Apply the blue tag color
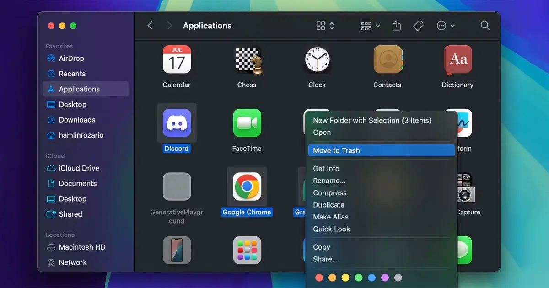 [372, 277]
